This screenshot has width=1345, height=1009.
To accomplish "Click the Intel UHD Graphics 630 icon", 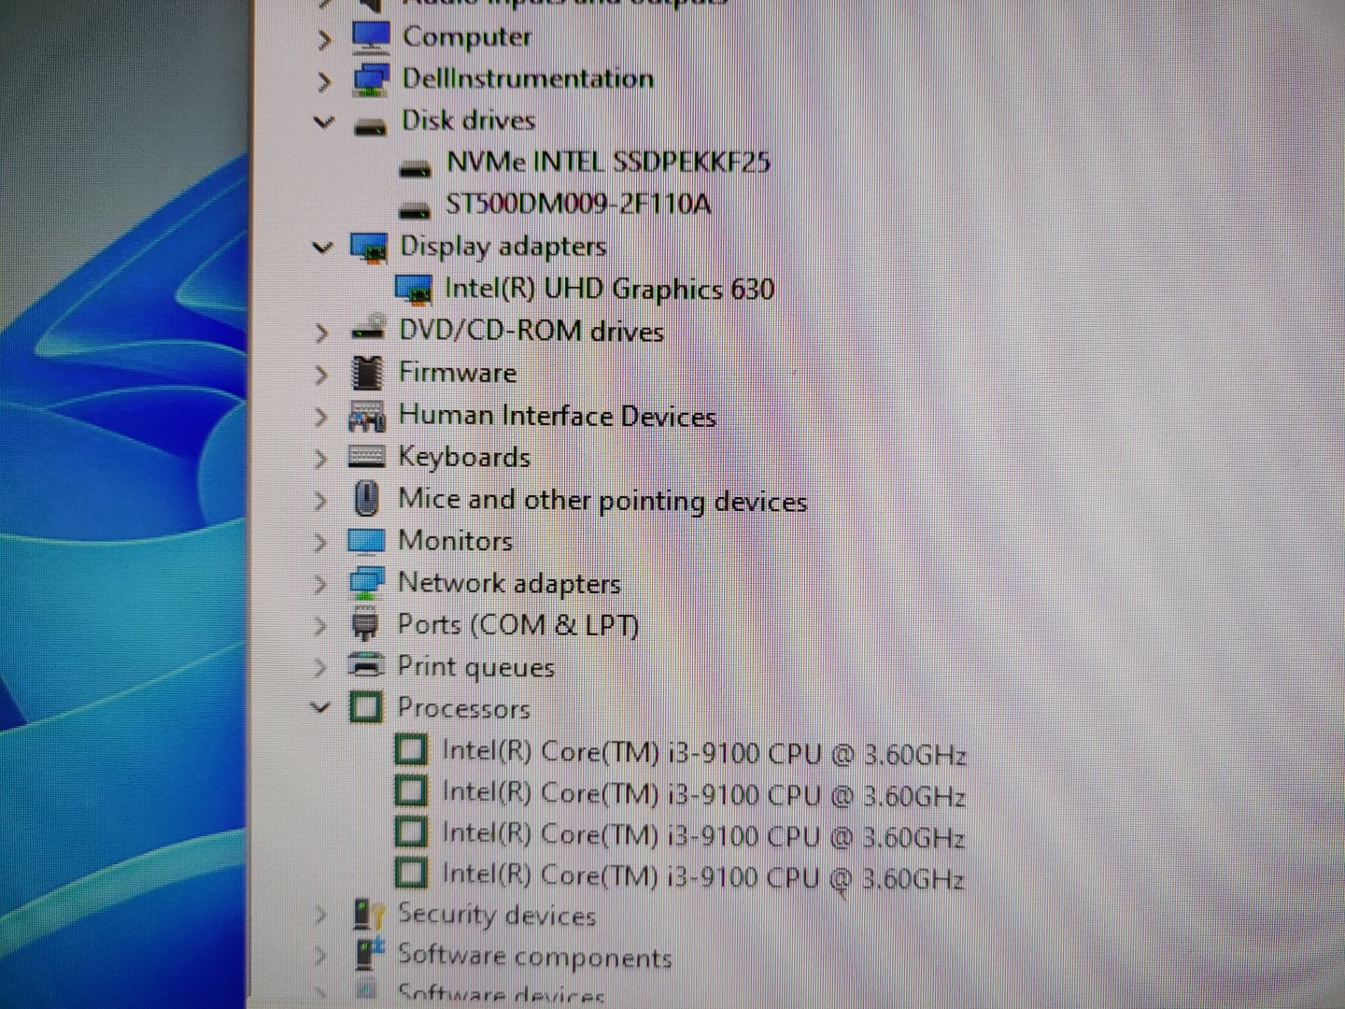I will 414,290.
